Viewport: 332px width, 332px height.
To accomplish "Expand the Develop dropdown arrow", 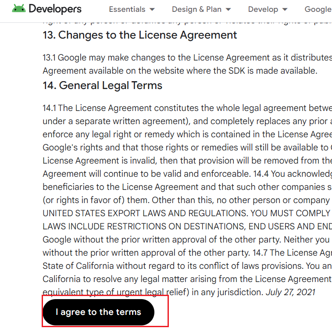I will (x=285, y=10).
